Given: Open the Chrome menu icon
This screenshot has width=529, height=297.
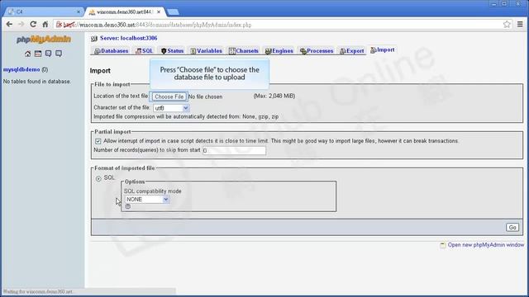Looking at the screenshot, I should coord(520,24).
